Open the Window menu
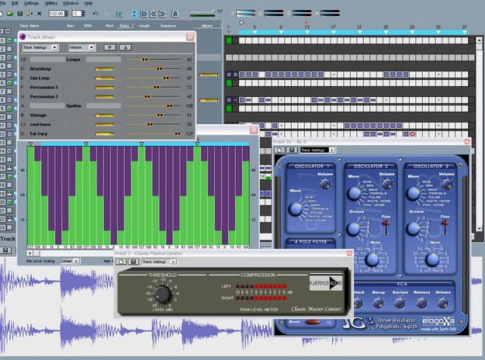485x360 pixels. 71,3
